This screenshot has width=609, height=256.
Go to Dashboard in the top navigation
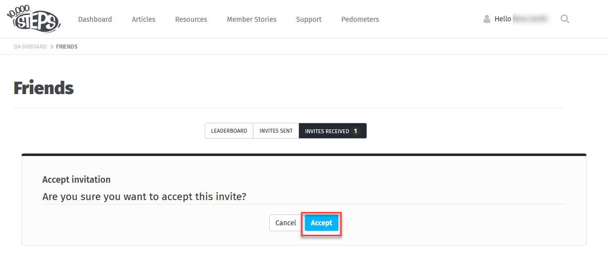click(95, 19)
